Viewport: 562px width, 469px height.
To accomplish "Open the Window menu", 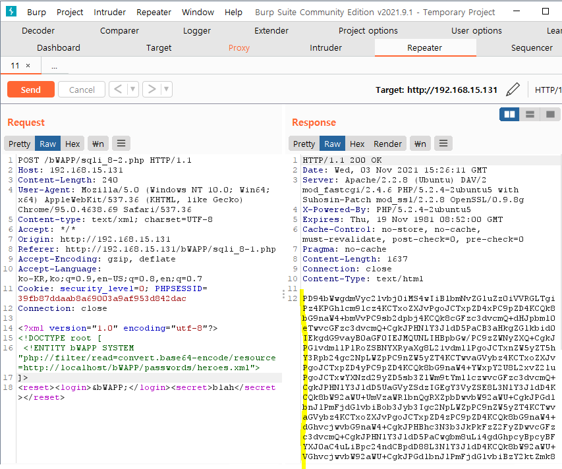I will [198, 12].
